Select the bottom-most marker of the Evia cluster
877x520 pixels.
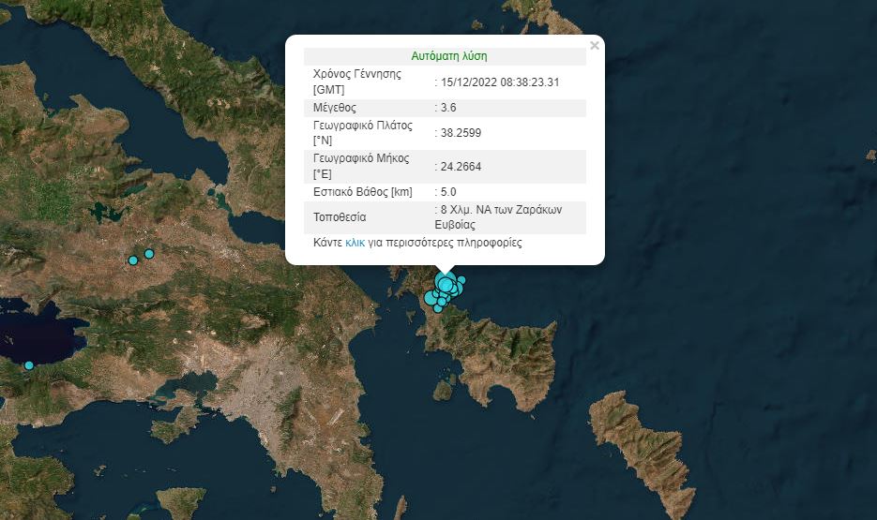point(438,308)
